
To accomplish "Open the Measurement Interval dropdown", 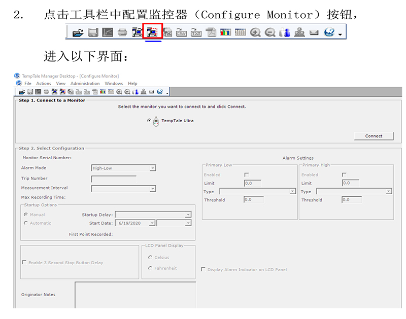I will click(x=153, y=189).
